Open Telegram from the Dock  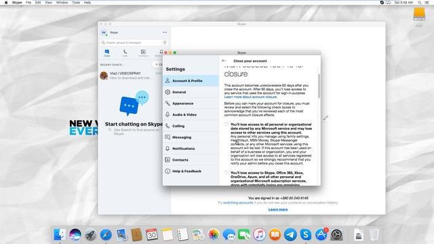pyautogui.click(x=290, y=235)
